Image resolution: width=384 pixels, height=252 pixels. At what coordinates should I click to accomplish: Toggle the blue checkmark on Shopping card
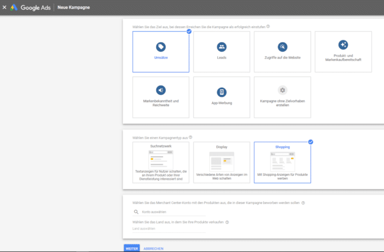(310, 142)
